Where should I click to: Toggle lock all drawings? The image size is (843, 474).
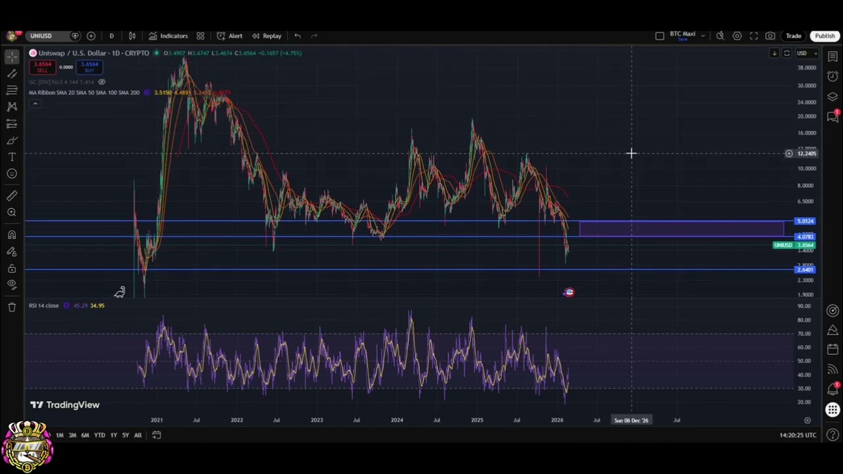click(12, 269)
